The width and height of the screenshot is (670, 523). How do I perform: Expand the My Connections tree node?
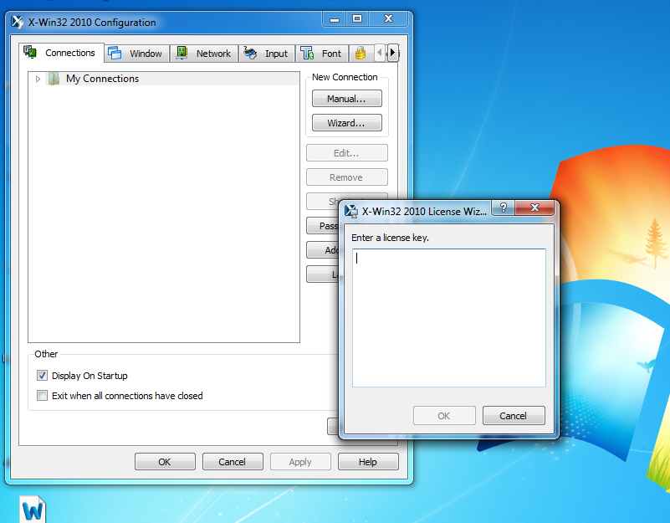point(38,79)
